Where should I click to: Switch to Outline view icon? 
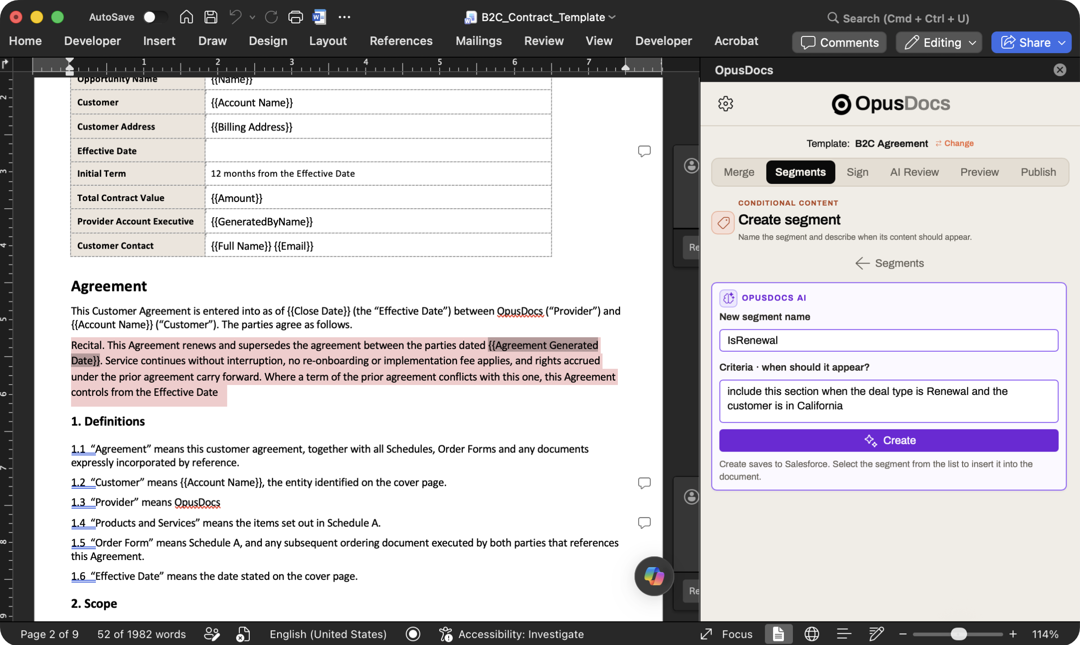[x=844, y=634]
